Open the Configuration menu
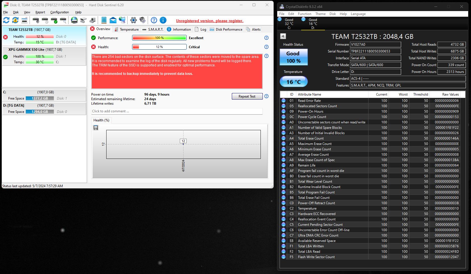 (x=60, y=12)
